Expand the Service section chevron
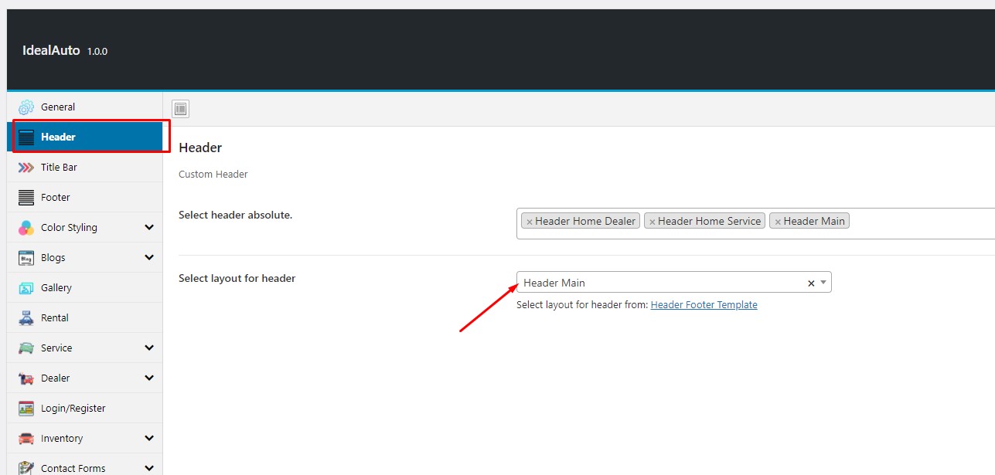 tap(149, 348)
